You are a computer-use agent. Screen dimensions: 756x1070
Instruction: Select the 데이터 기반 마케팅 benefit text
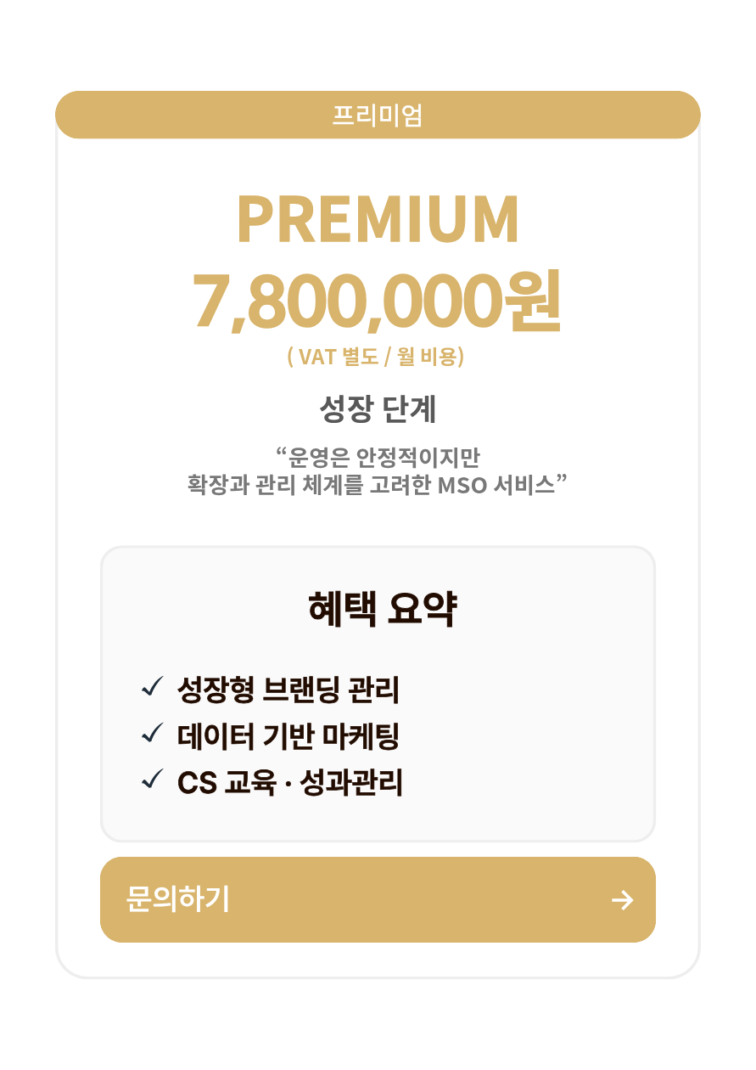(288, 735)
